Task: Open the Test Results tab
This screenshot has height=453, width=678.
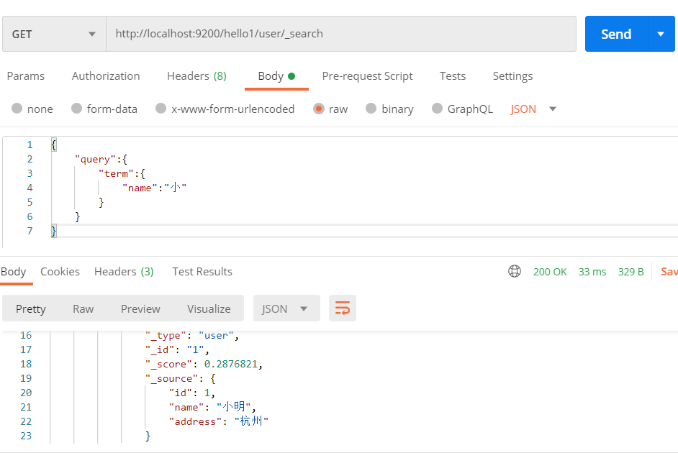Action: click(202, 272)
